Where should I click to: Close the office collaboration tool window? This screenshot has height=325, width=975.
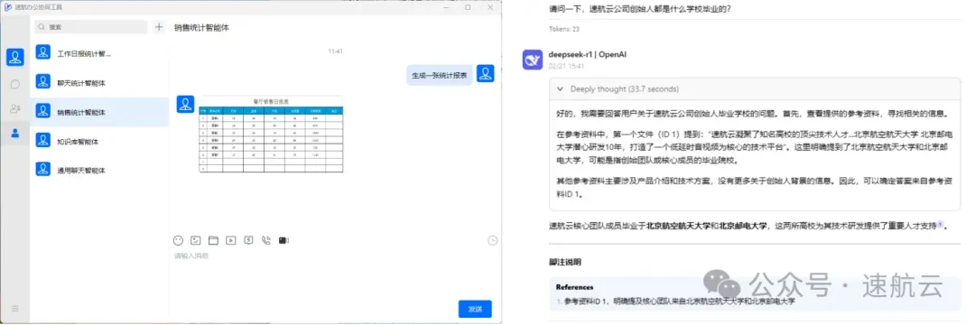tap(490, 7)
